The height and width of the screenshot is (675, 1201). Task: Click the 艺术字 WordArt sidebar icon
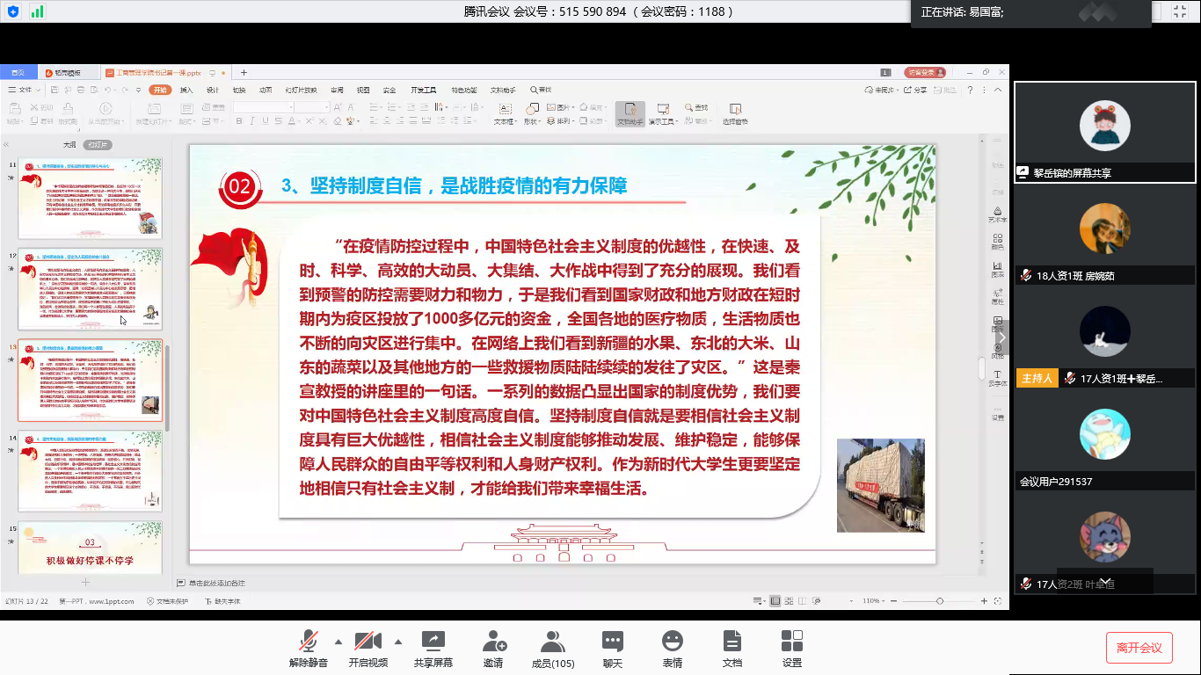coord(998,214)
